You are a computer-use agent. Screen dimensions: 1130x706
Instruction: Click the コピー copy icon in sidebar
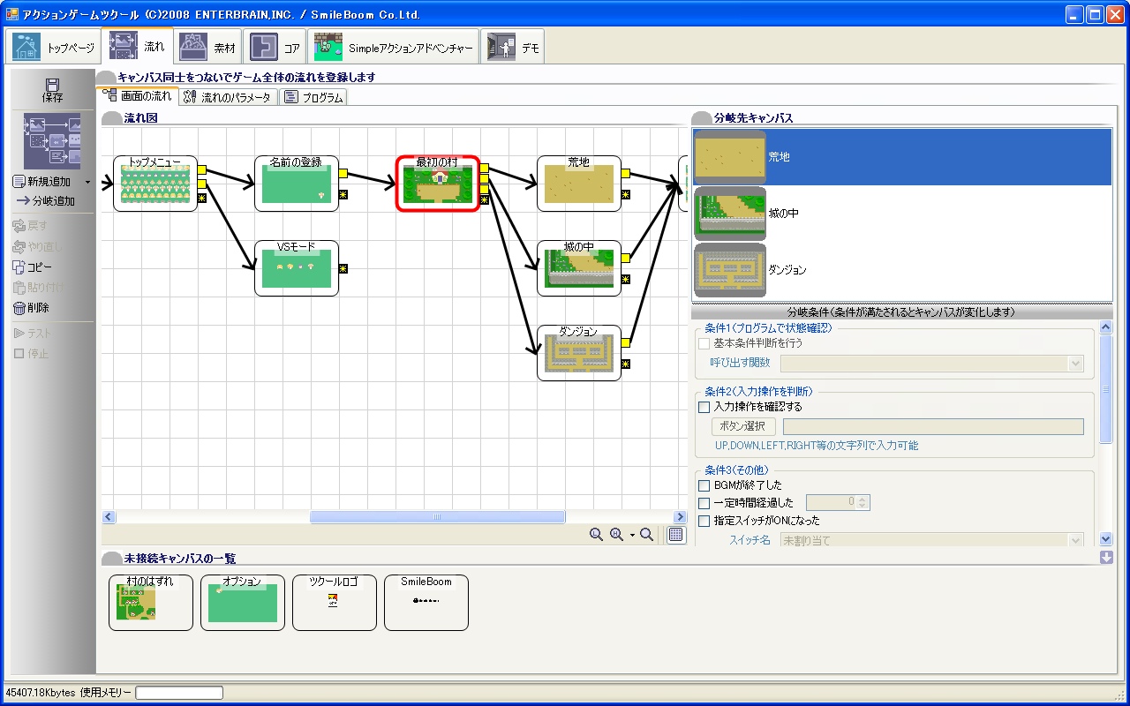(x=19, y=267)
